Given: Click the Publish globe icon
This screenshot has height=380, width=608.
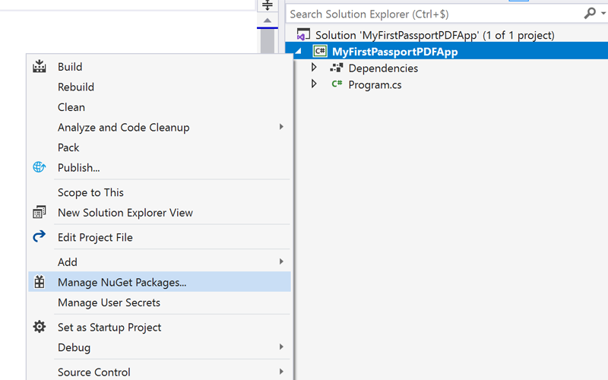Looking at the screenshot, I should [40, 167].
